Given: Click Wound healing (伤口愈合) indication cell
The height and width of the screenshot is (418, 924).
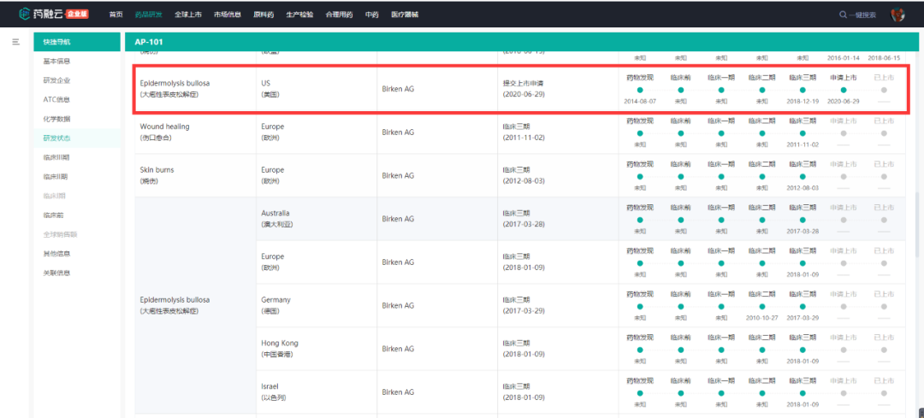Looking at the screenshot, I should tap(195, 132).
